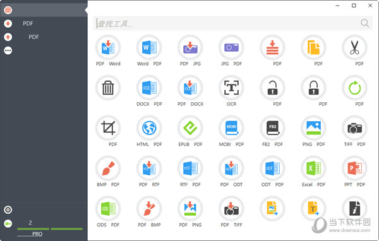Open the merge PDF yellow pages tool
This screenshot has height=241, width=379.
click(313, 47)
